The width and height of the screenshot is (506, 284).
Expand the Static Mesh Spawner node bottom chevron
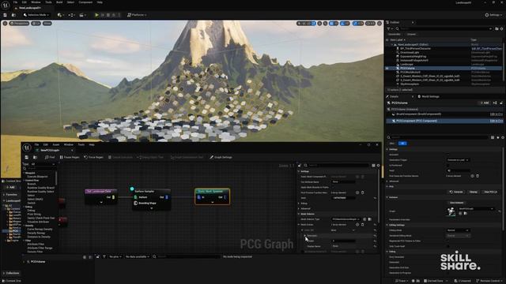pos(212,202)
